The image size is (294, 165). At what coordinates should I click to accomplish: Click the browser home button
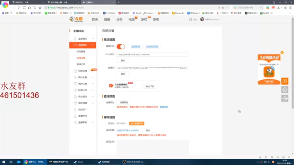(x=29, y=8)
